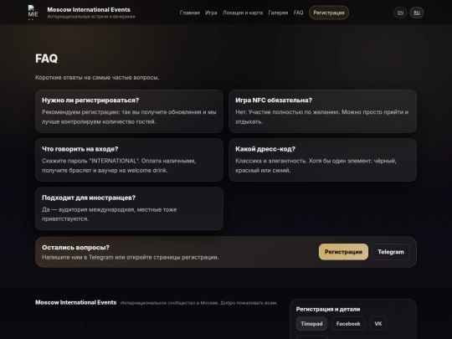Click the 'Да — аудитория международная' answer
This screenshot has height=339, width=452.
pos(110,214)
